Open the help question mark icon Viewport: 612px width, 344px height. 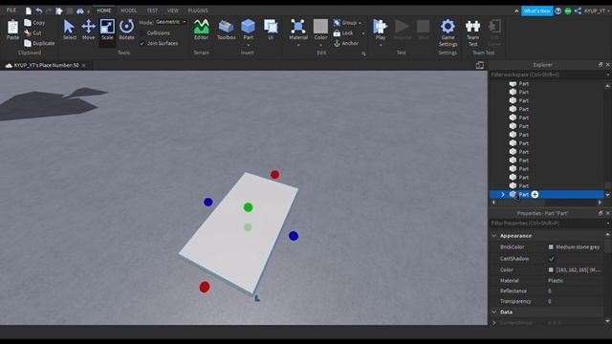(x=558, y=11)
